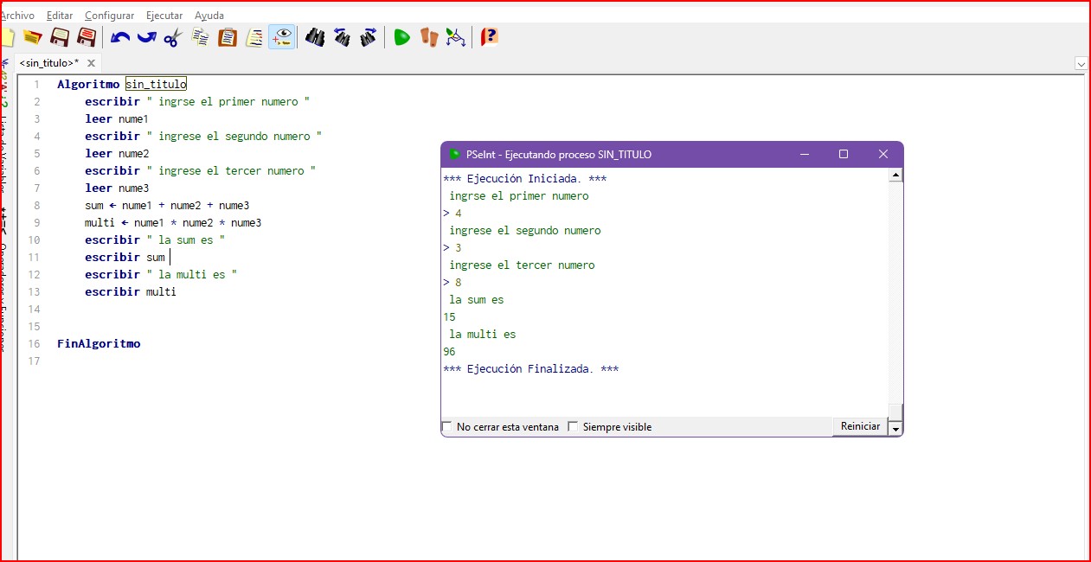The image size is (1091, 562).
Task: Click the Paste clipboard icon
Action: point(228,37)
